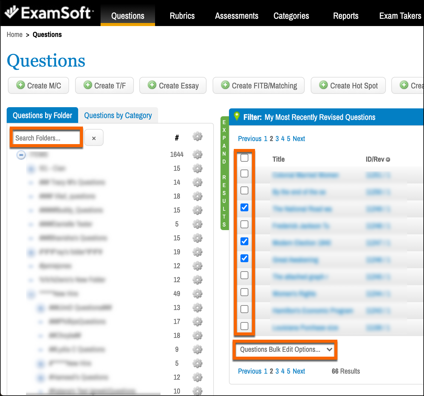Click the gear icon in the row with 10 questions
424x396 pixels.
197,391
